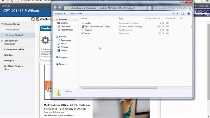Select Menka Brown in the address breadcrumb
The height and width of the screenshot is (118, 210).
point(76,8)
